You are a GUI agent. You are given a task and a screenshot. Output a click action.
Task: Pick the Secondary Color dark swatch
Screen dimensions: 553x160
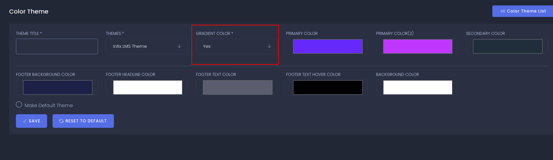(508, 46)
